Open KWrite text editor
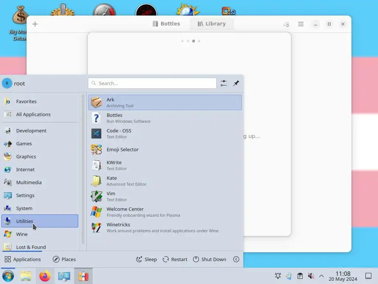The height and width of the screenshot is (284, 378). tap(165, 165)
